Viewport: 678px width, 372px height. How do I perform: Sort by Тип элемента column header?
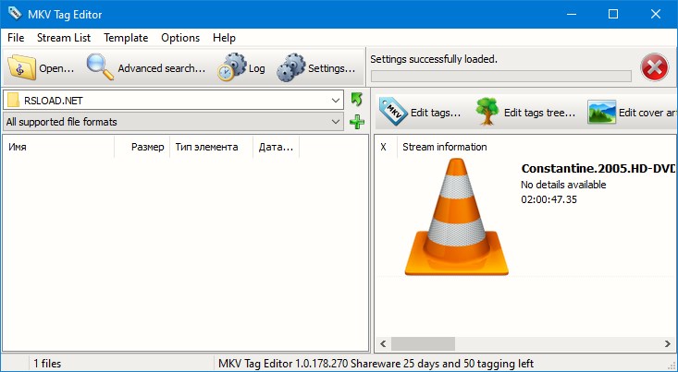(211, 147)
